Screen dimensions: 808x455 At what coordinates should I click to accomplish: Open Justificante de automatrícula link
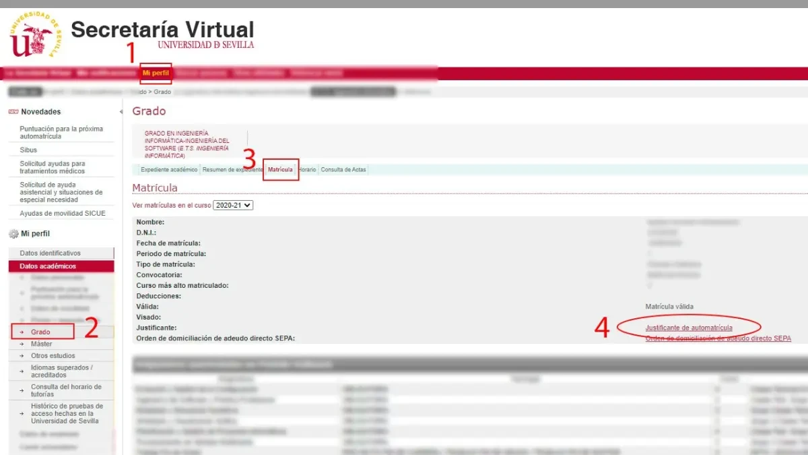689,328
